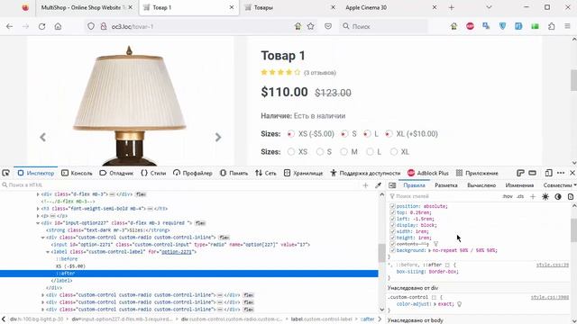Reload the page with the refresh icon
Screen dimensions: 577x324
(x=42, y=26)
